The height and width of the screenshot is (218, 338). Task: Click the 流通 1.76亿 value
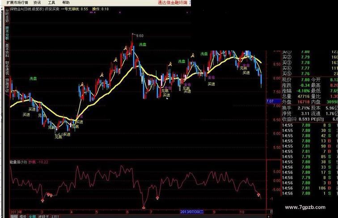coord(332,114)
